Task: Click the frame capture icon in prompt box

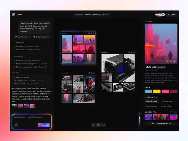Action: pyautogui.click(x=16, y=125)
